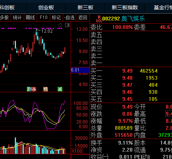
Task: Click the 12.02 high price marker
Action: point(47,31)
